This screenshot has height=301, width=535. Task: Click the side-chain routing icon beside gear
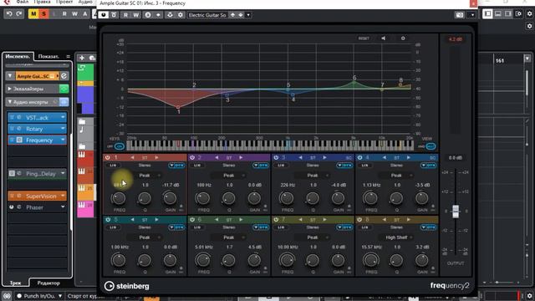[170, 15]
